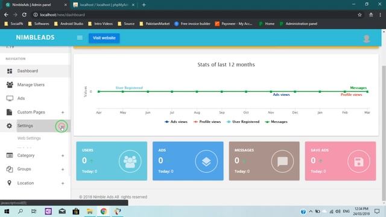Select the Dashboard menu item
Screen dimensions: 386x217
point(35,71)
